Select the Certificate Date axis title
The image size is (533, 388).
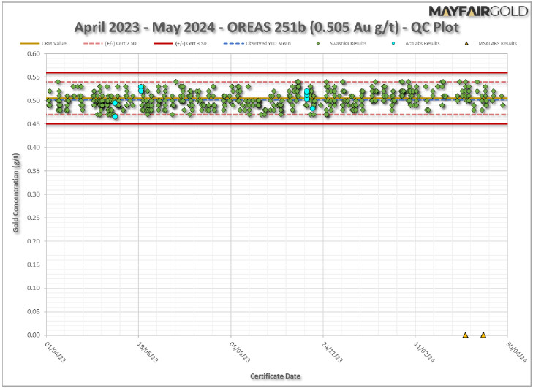276,376
